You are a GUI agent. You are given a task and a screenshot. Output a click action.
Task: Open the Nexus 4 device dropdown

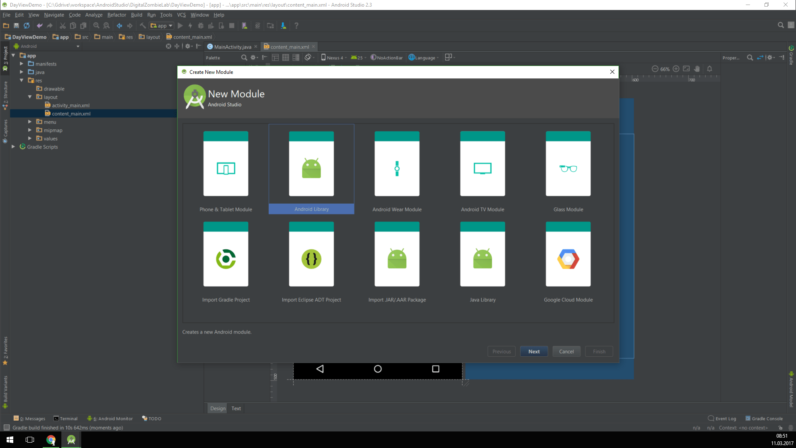pyautogui.click(x=334, y=58)
